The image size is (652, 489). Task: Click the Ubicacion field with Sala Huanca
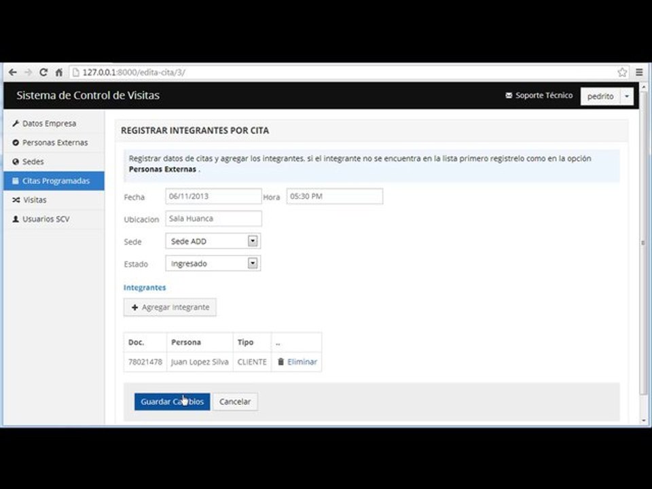click(213, 219)
